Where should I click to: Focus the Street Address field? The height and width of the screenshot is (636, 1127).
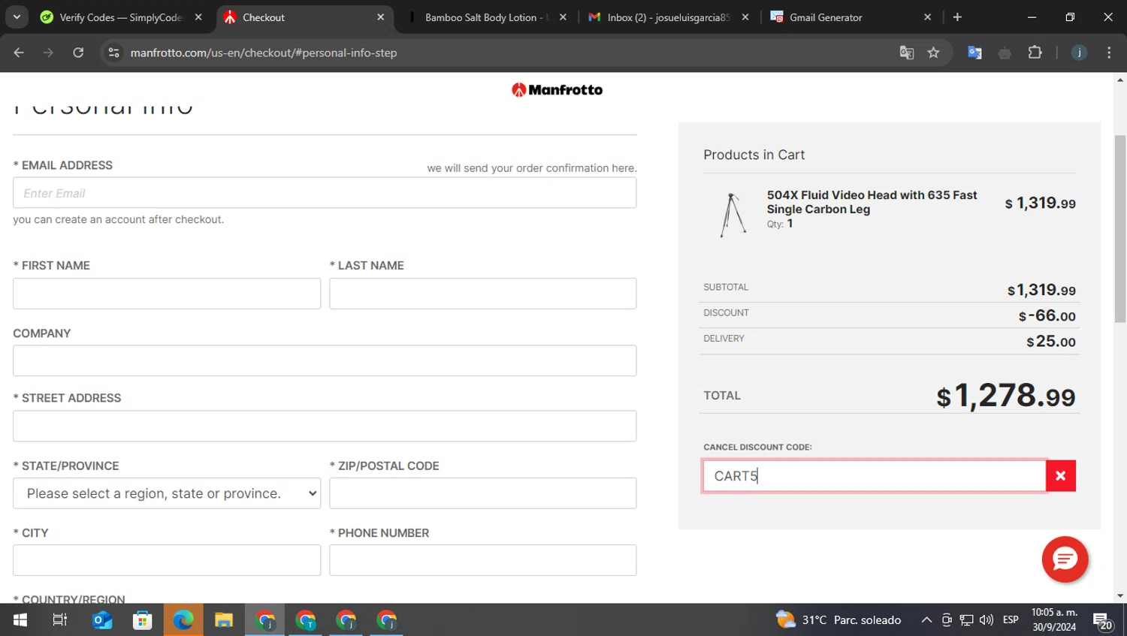(325, 426)
